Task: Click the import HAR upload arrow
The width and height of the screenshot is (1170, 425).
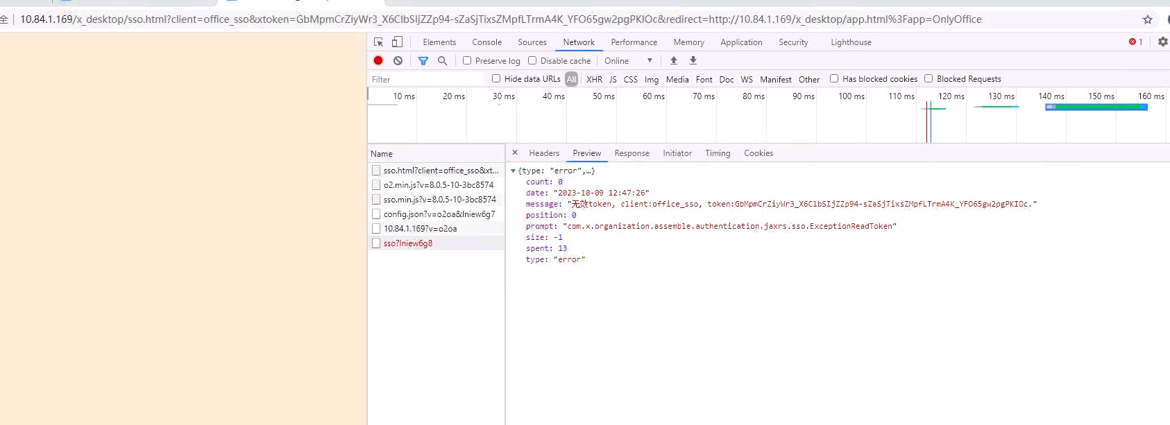Action: (x=673, y=61)
